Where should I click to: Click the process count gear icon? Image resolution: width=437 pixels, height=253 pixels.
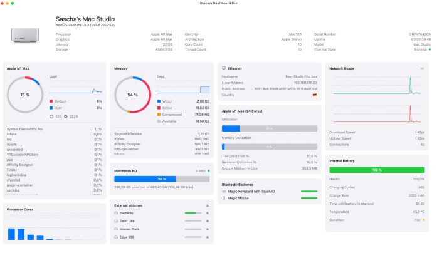66,116
